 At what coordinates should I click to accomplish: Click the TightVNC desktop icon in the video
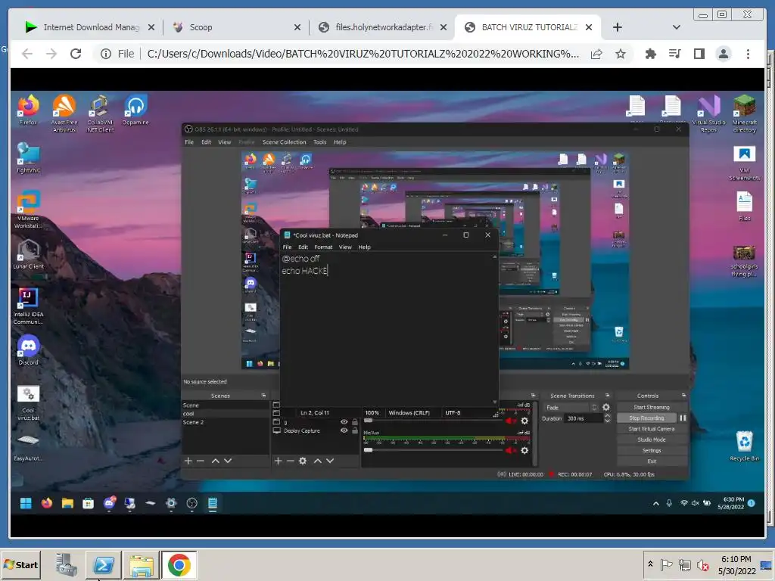click(28, 157)
